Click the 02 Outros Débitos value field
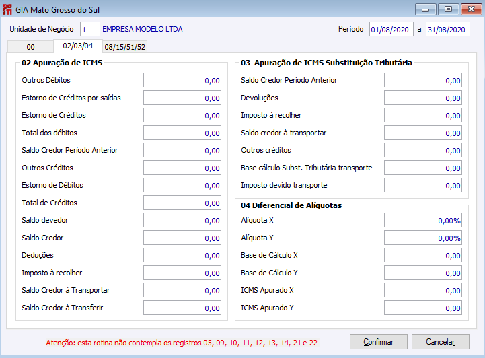The height and width of the screenshot is (358, 485). pos(182,81)
